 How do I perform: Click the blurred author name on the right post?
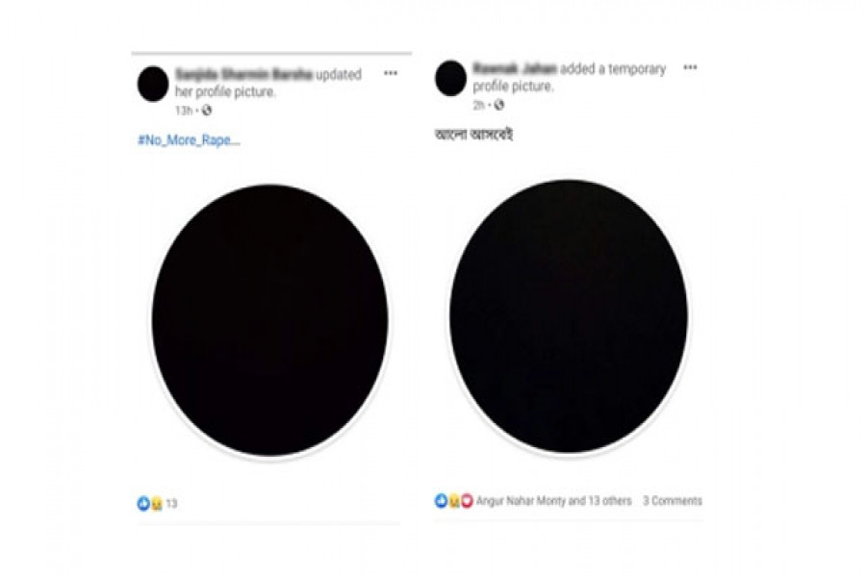click(515, 68)
